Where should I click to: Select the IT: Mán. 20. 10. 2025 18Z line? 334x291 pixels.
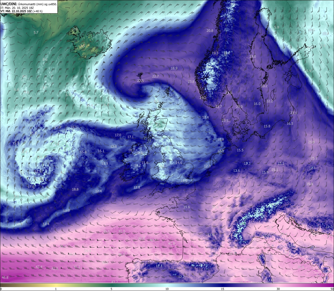click(17, 8)
